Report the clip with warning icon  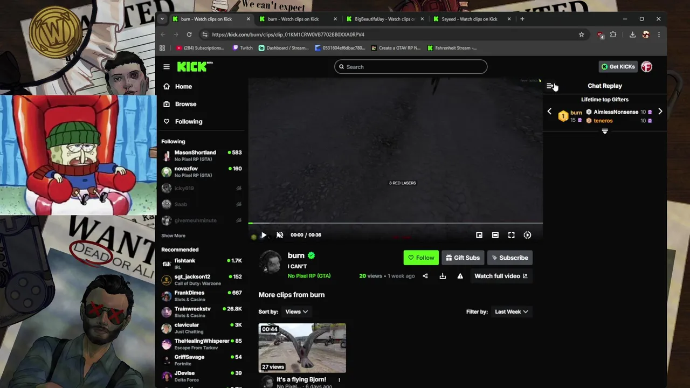pyautogui.click(x=460, y=276)
